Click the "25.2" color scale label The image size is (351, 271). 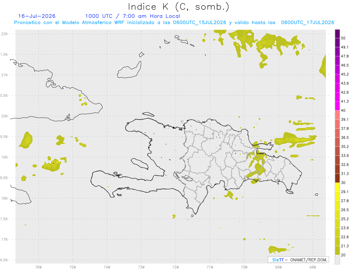point(345,219)
